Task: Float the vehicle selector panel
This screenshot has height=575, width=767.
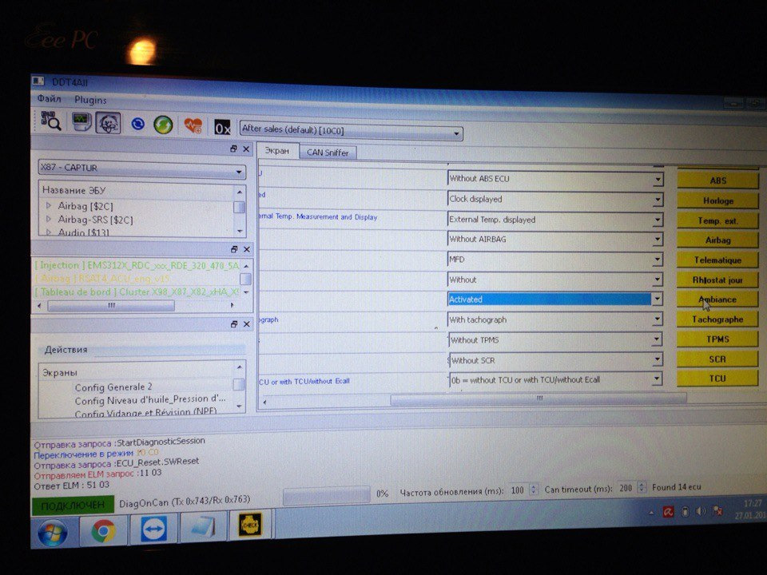Action: tap(233, 149)
